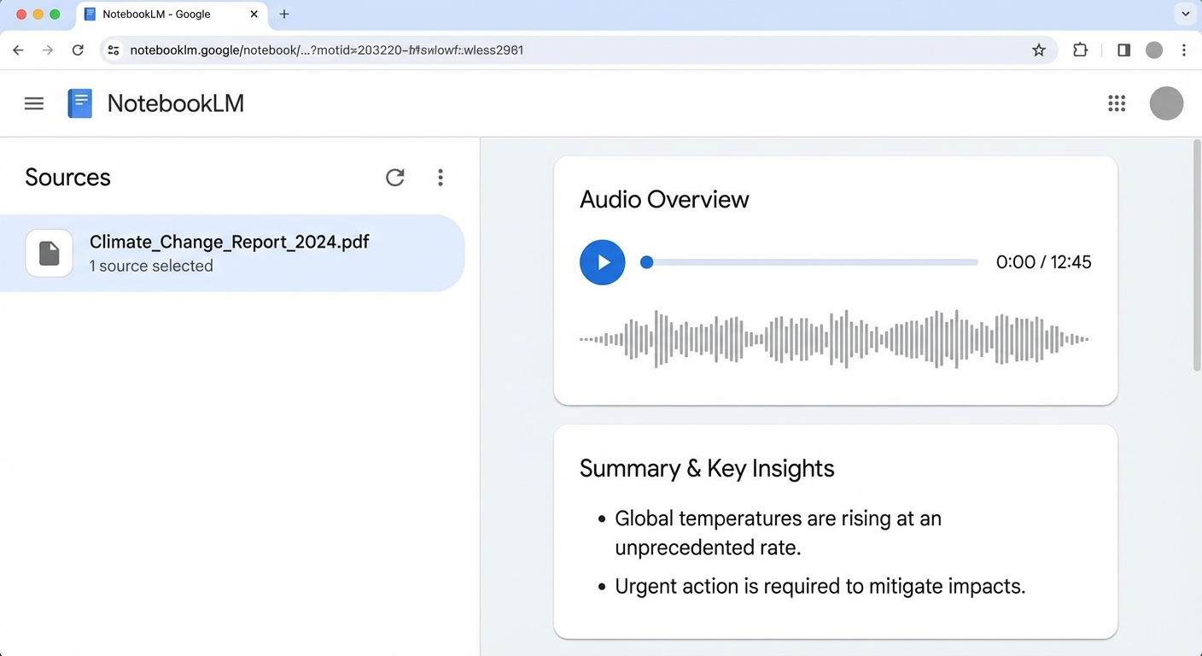The image size is (1202, 656).
Task: Click the Climate_Change_Report_2024 file icon
Action: click(x=49, y=253)
